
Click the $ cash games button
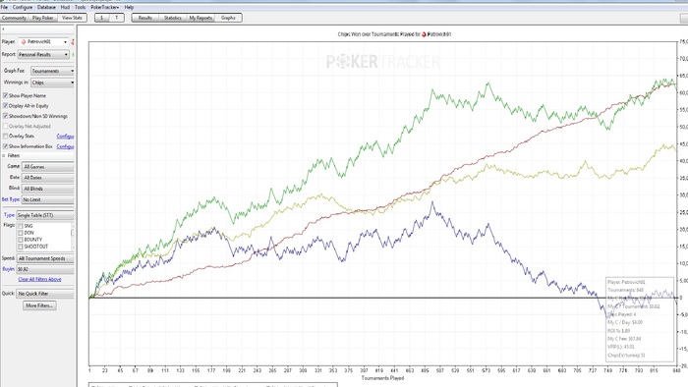(x=102, y=18)
